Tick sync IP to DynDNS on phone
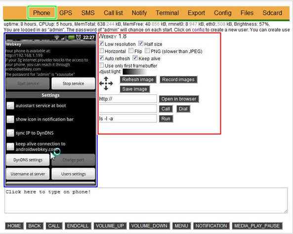The image size is (293, 234). click(x=10, y=133)
